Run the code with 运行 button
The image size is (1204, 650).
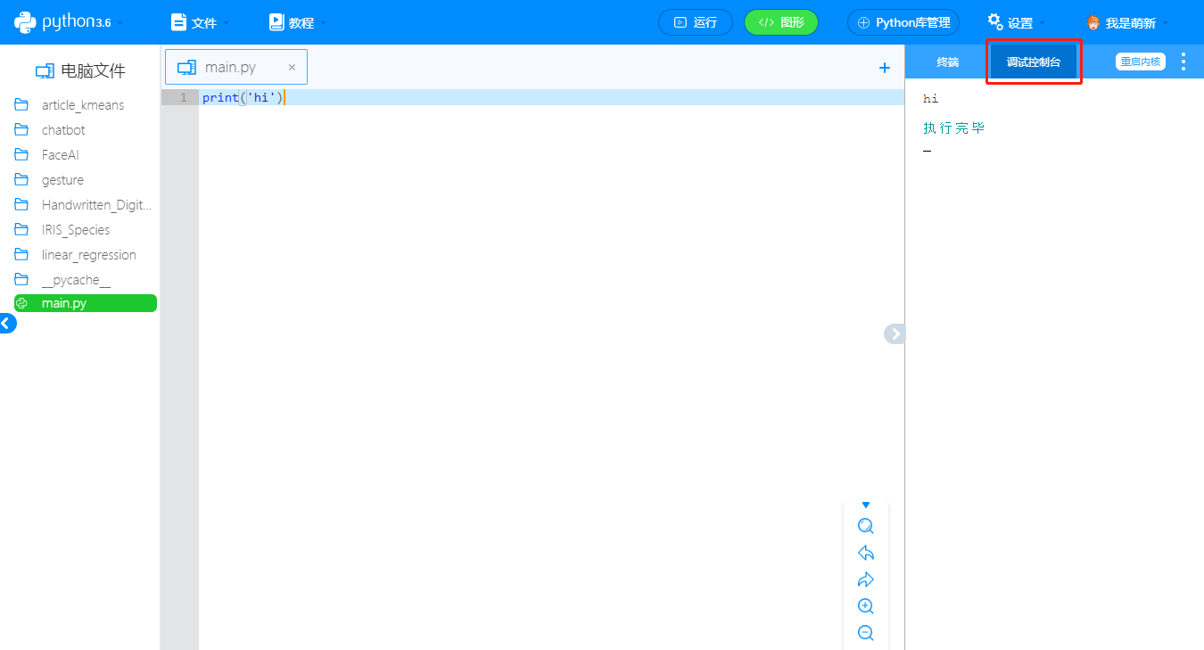696,22
